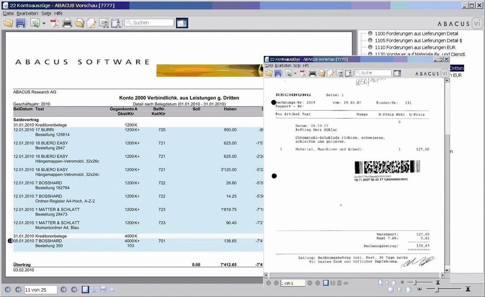Select account 1100 Forderungen aus Lieferungen Detail
Screen dimensions: 485x297
click(x=416, y=34)
